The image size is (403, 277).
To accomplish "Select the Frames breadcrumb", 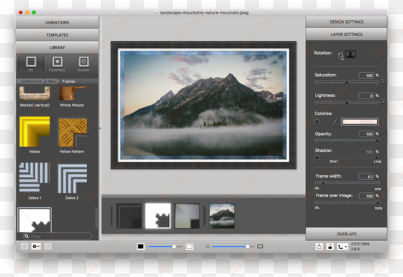I will [68, 81].
